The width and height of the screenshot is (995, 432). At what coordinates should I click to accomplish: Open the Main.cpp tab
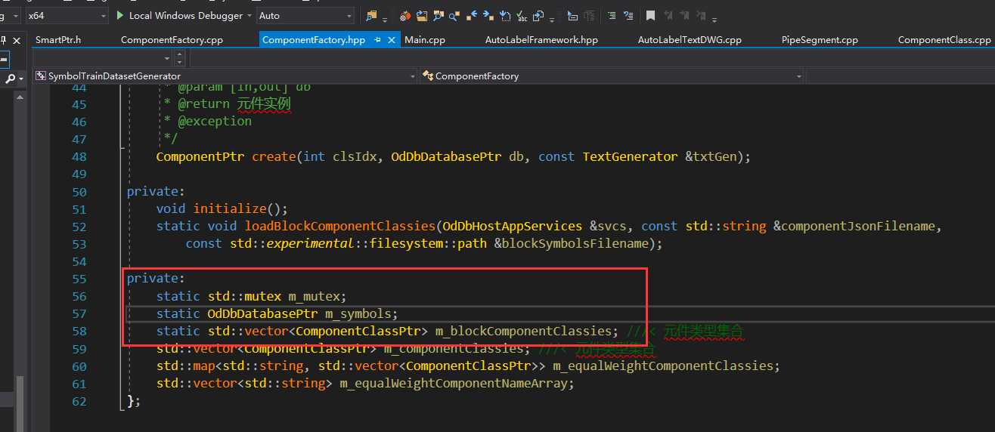tap(425, 40)
